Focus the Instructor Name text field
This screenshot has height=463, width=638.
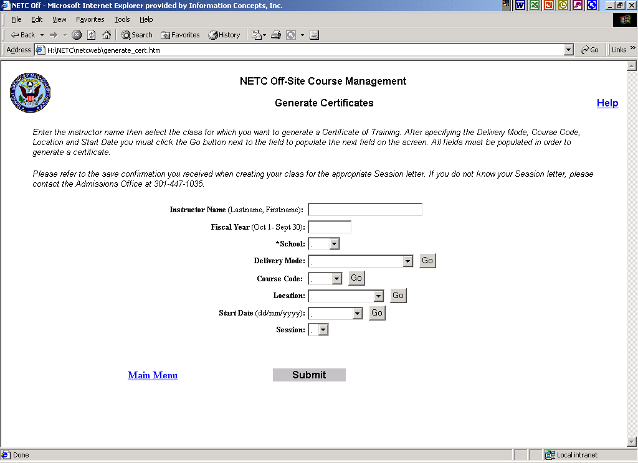click(365, 210)
